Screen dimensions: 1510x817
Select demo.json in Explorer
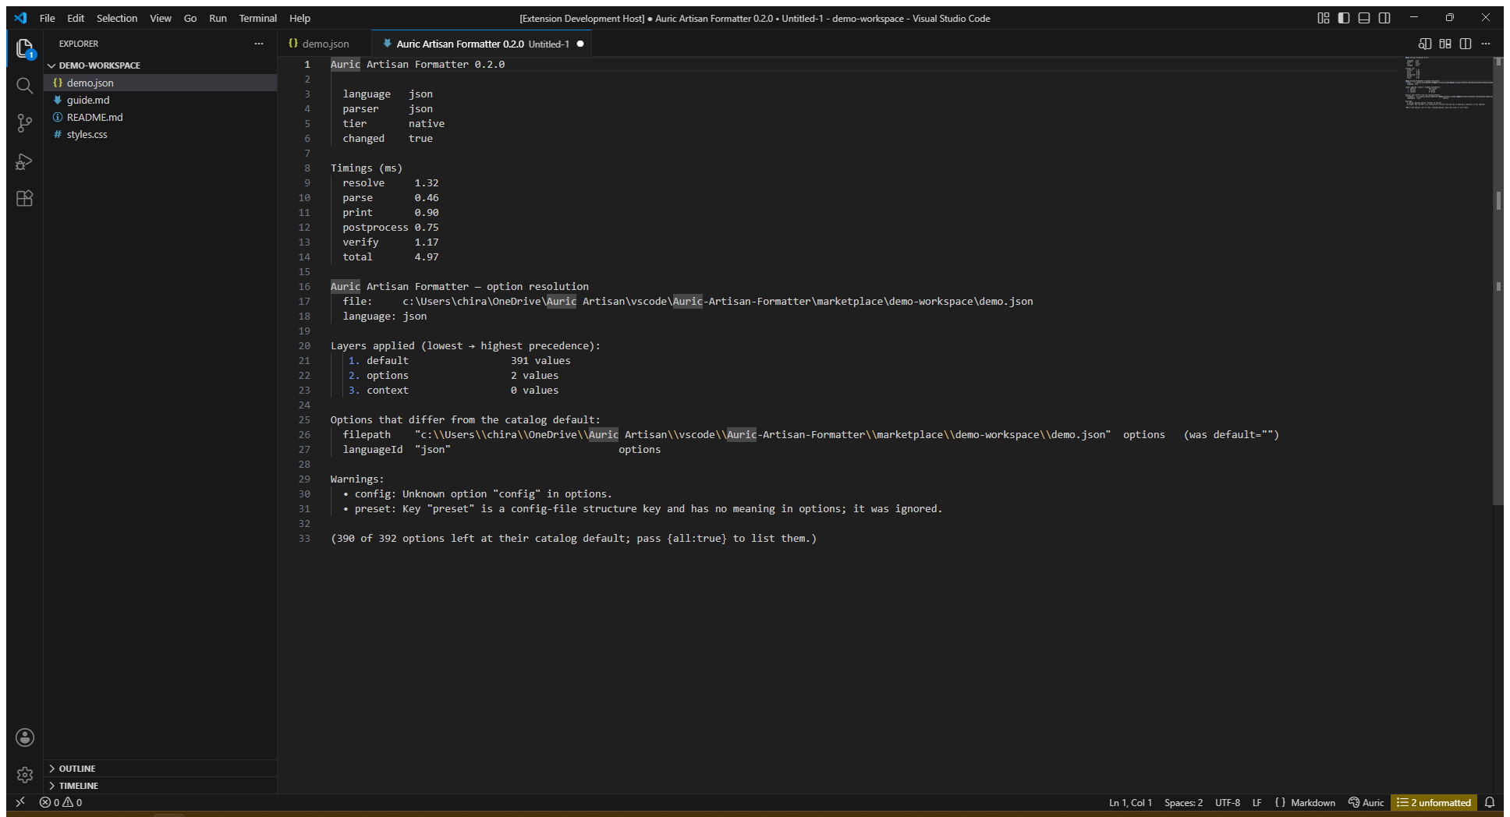coord(160,83)
